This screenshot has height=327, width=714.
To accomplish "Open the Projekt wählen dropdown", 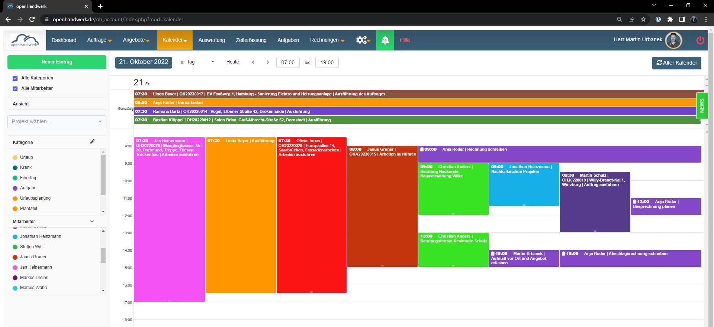I will click(x=57, y=122).
